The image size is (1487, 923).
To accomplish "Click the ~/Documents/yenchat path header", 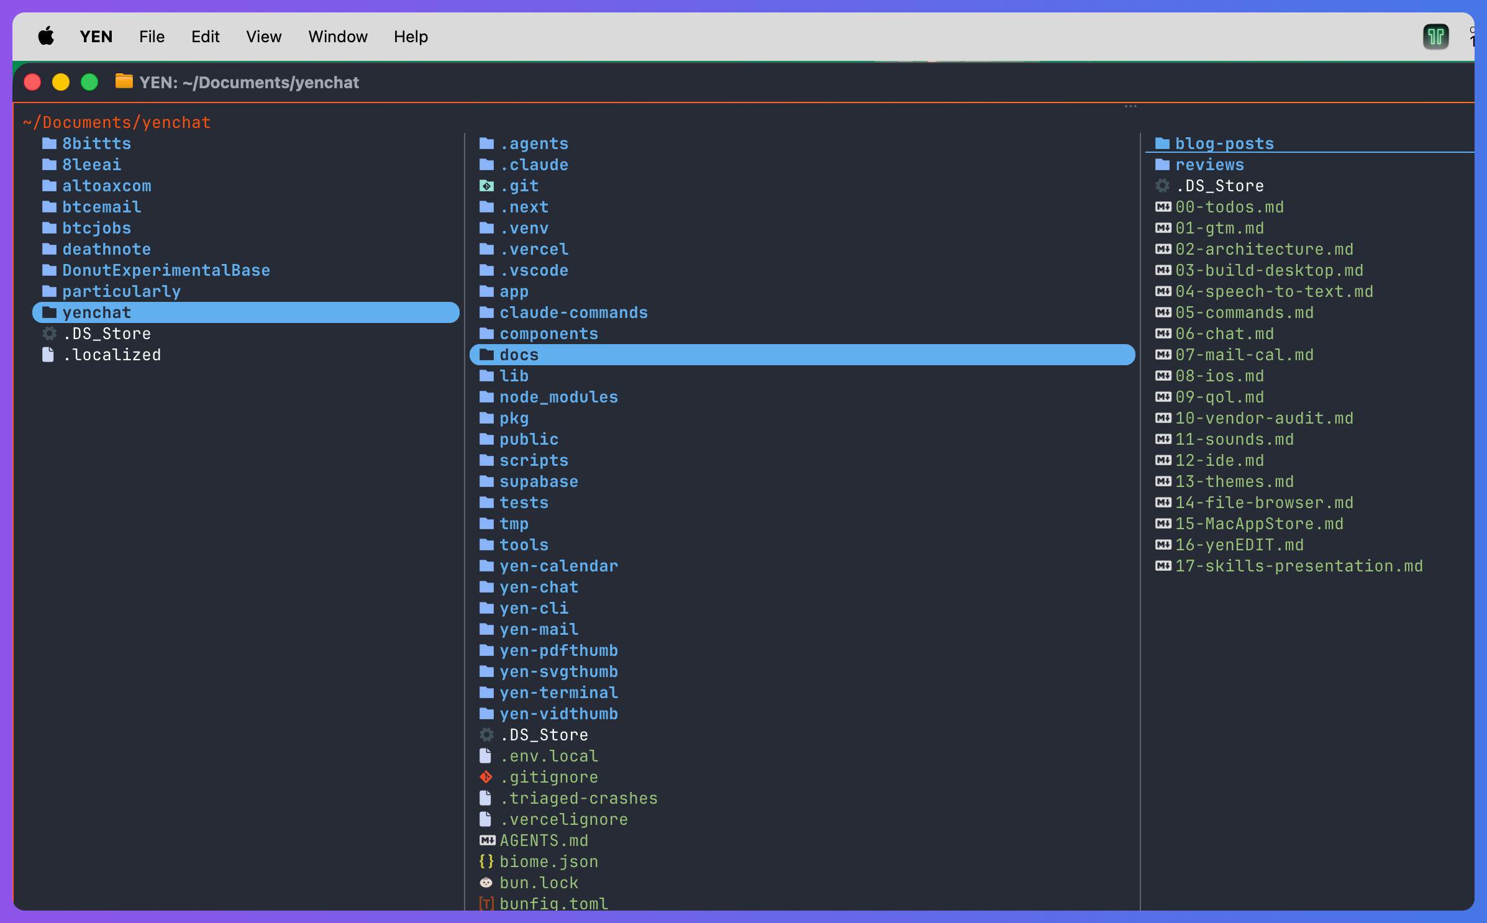I will [x=117, y=122].
